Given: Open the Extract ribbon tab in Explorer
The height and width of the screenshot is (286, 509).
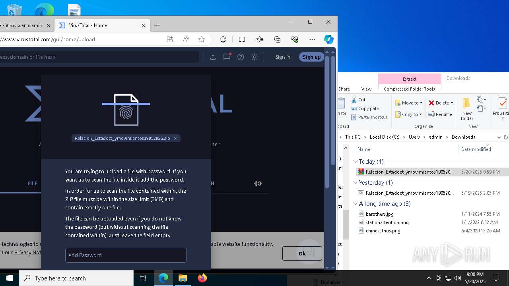Looking at the screenshot, I should pyautogui.click(x=410, y=79).
